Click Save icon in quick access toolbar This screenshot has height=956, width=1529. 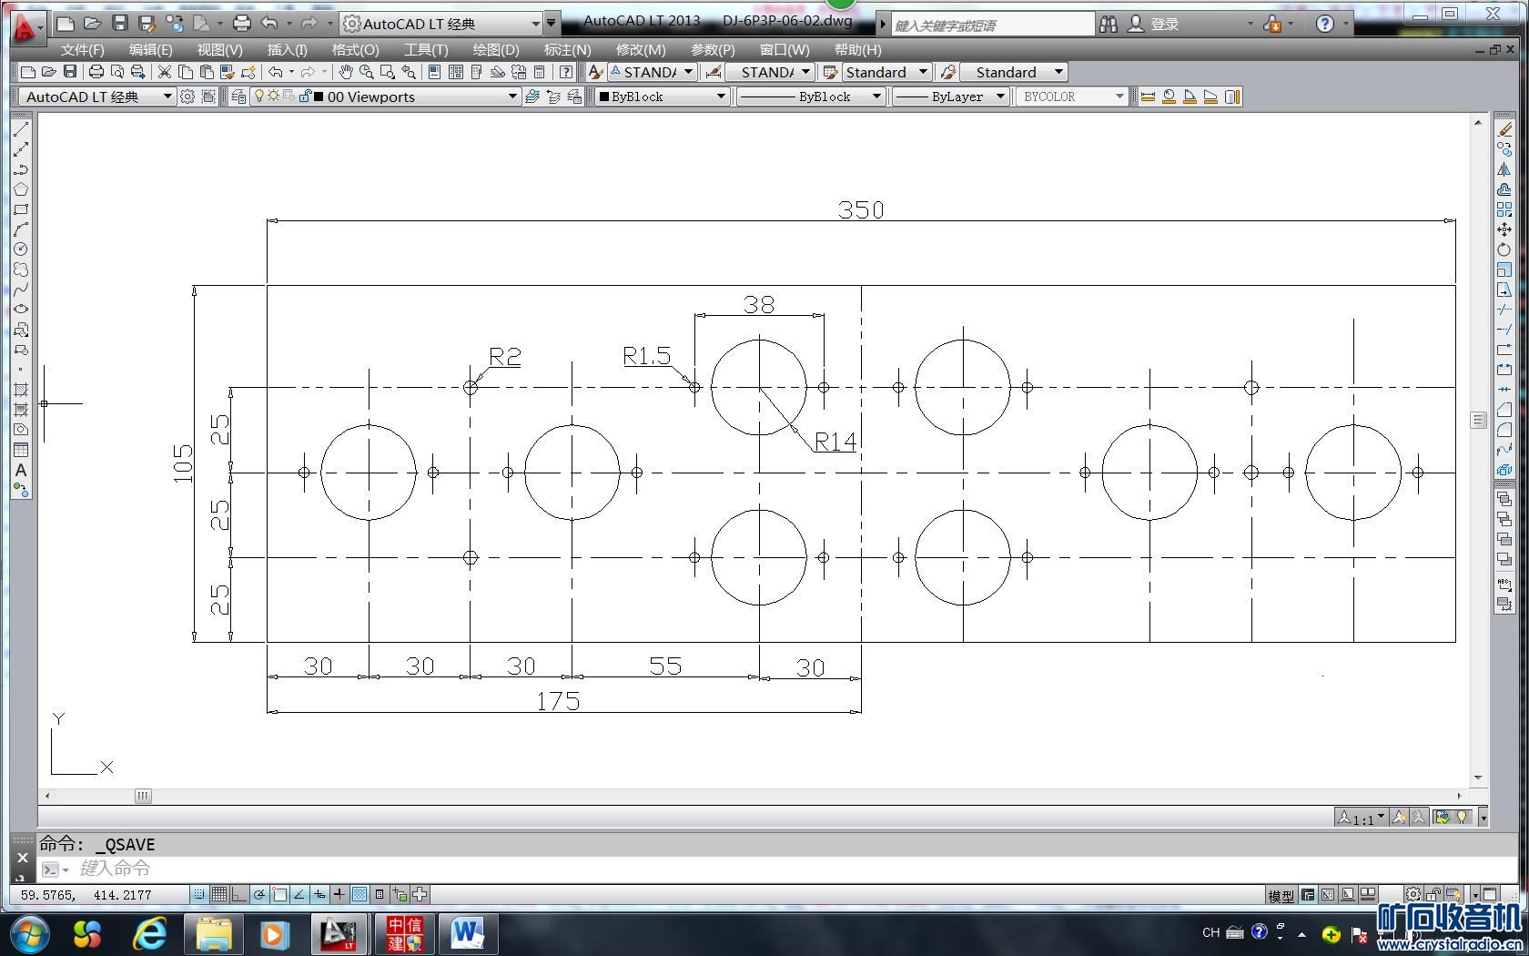(x=119, y=24)
